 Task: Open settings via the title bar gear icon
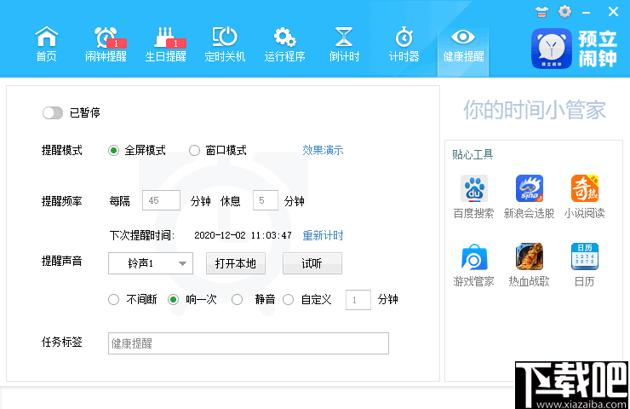564,11
